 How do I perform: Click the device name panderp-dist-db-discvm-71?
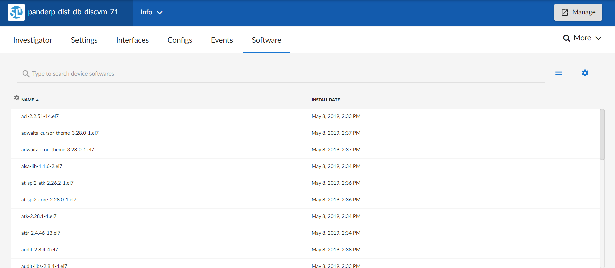(x=73, y=12)
